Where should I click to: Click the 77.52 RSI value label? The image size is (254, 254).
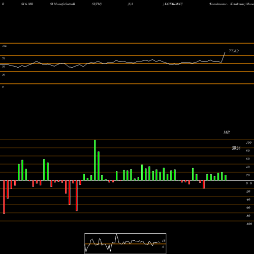click(x=234, y=51)
